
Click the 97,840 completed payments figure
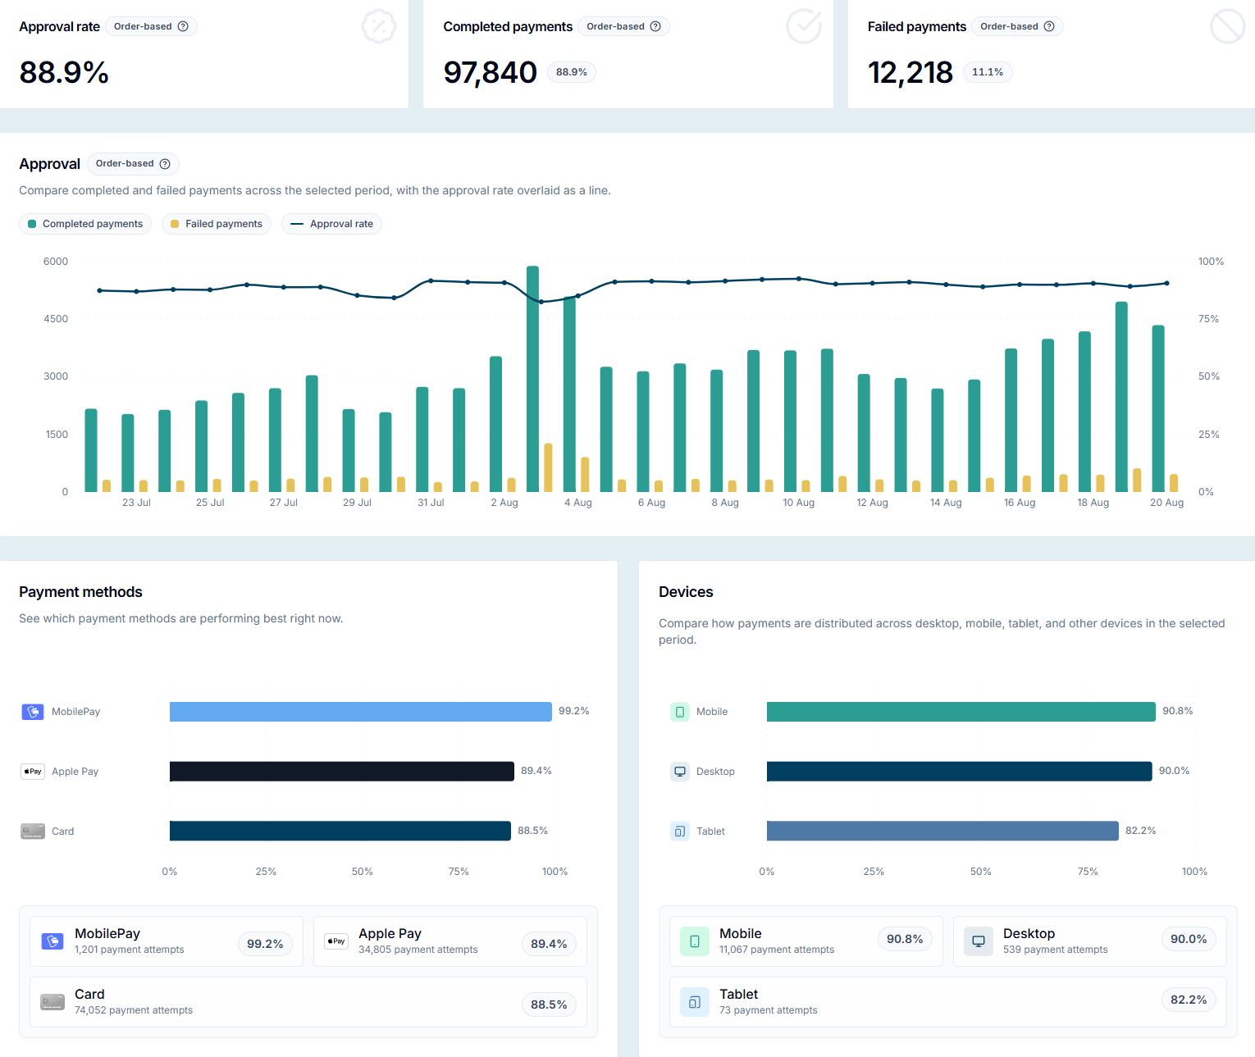coord(491,72)
